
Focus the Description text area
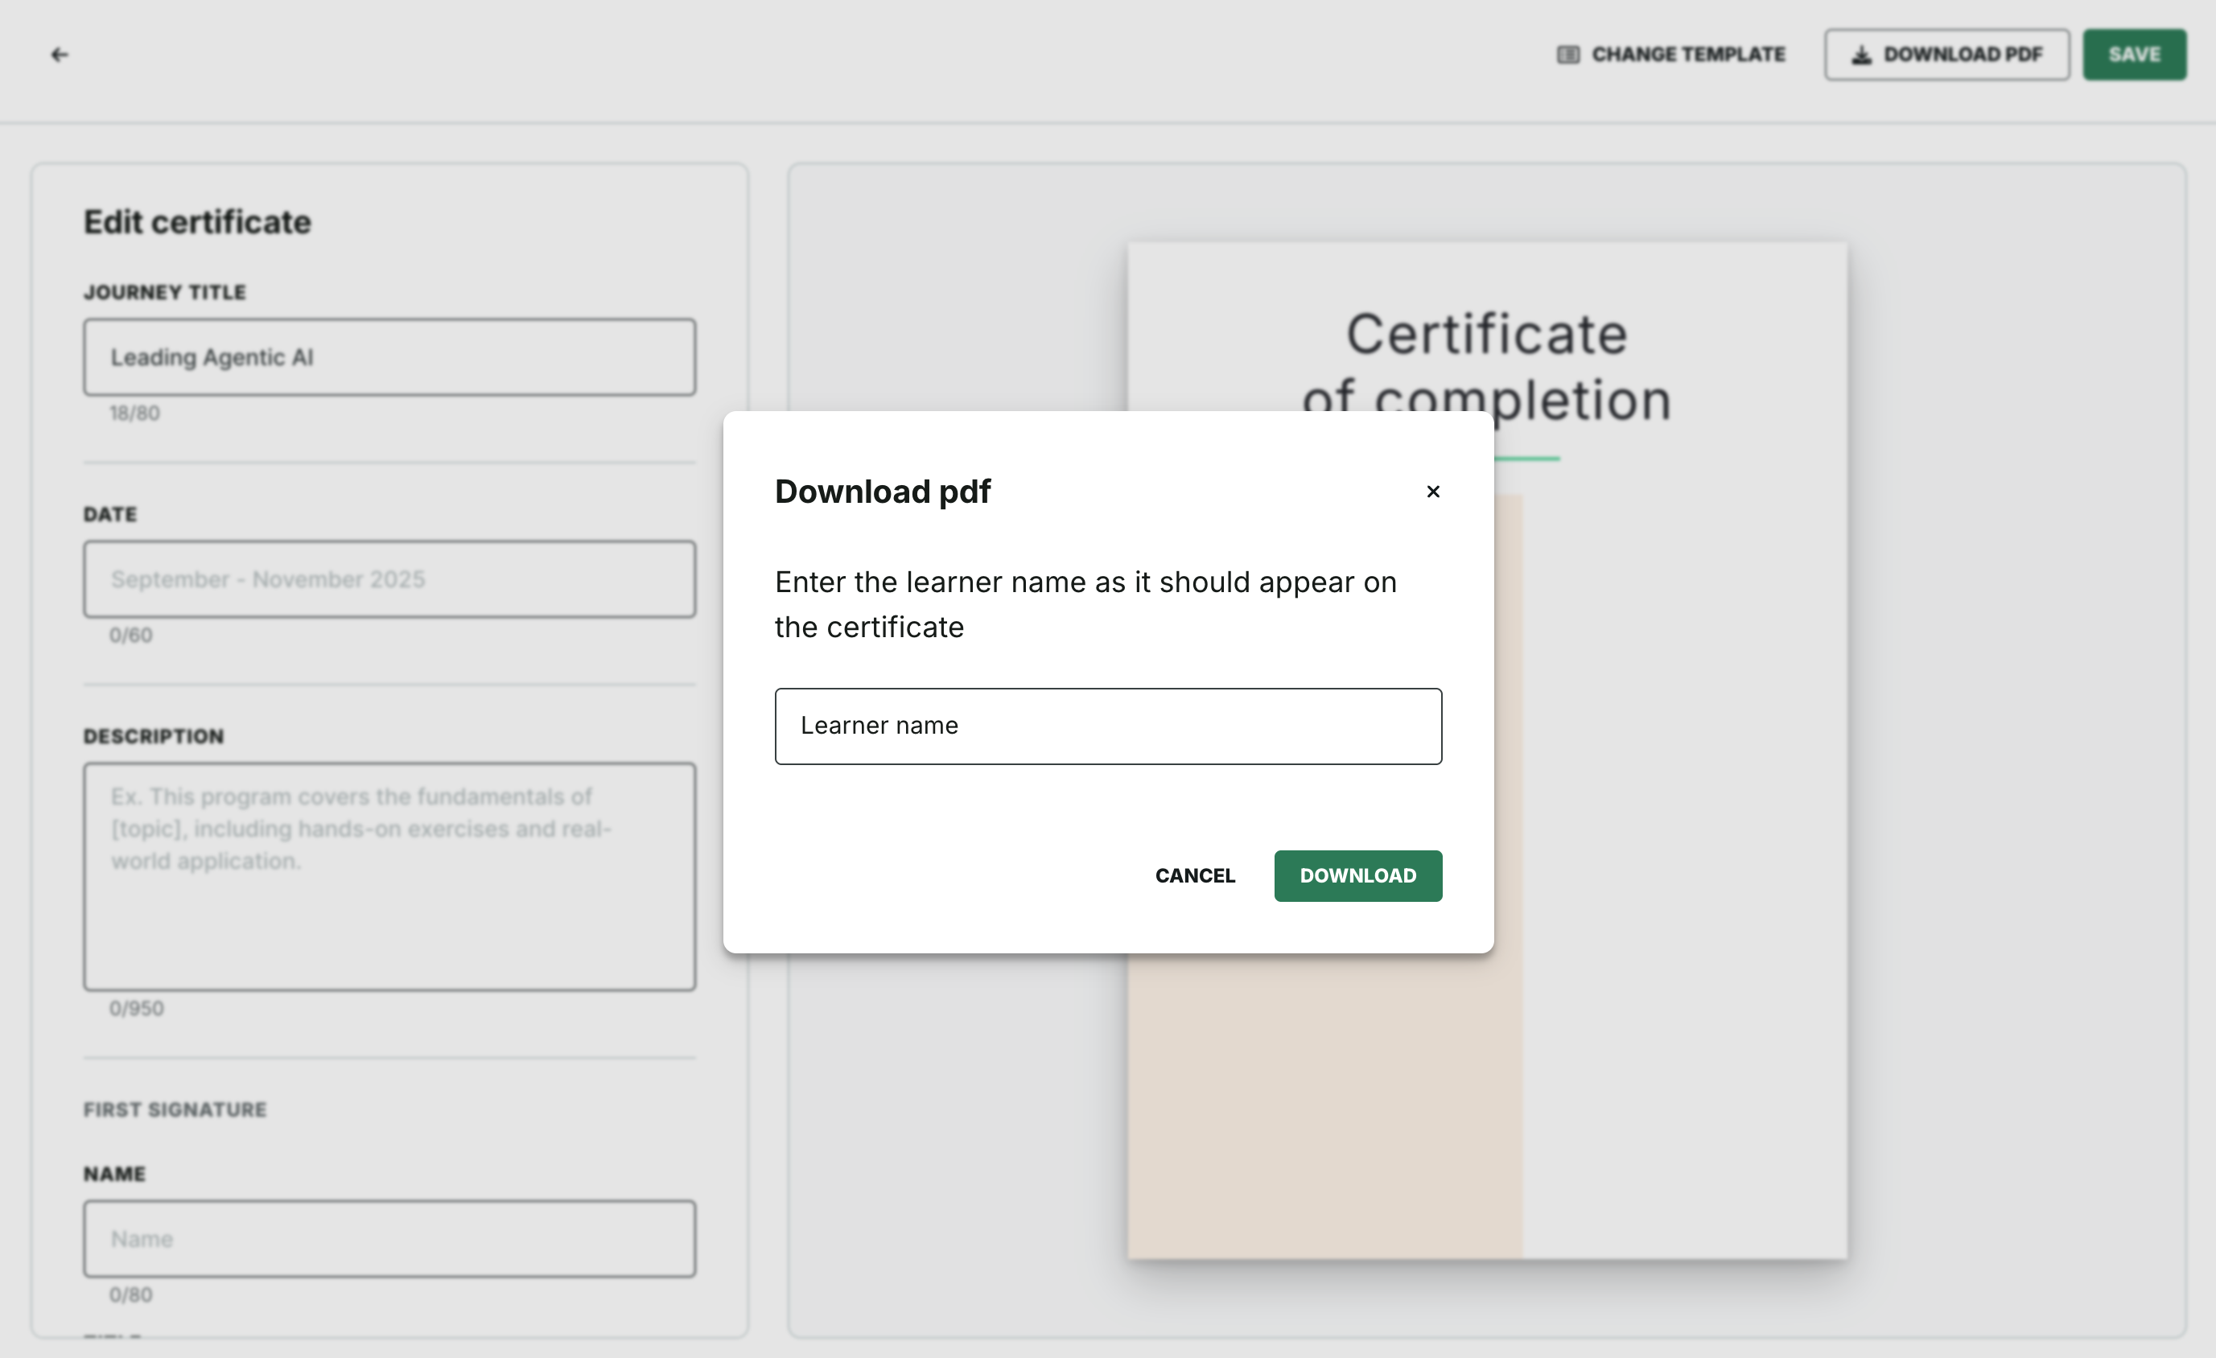tap(389, 877)
